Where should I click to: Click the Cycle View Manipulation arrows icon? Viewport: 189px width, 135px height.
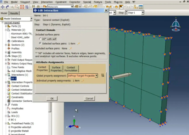click(x=27, y=7)
